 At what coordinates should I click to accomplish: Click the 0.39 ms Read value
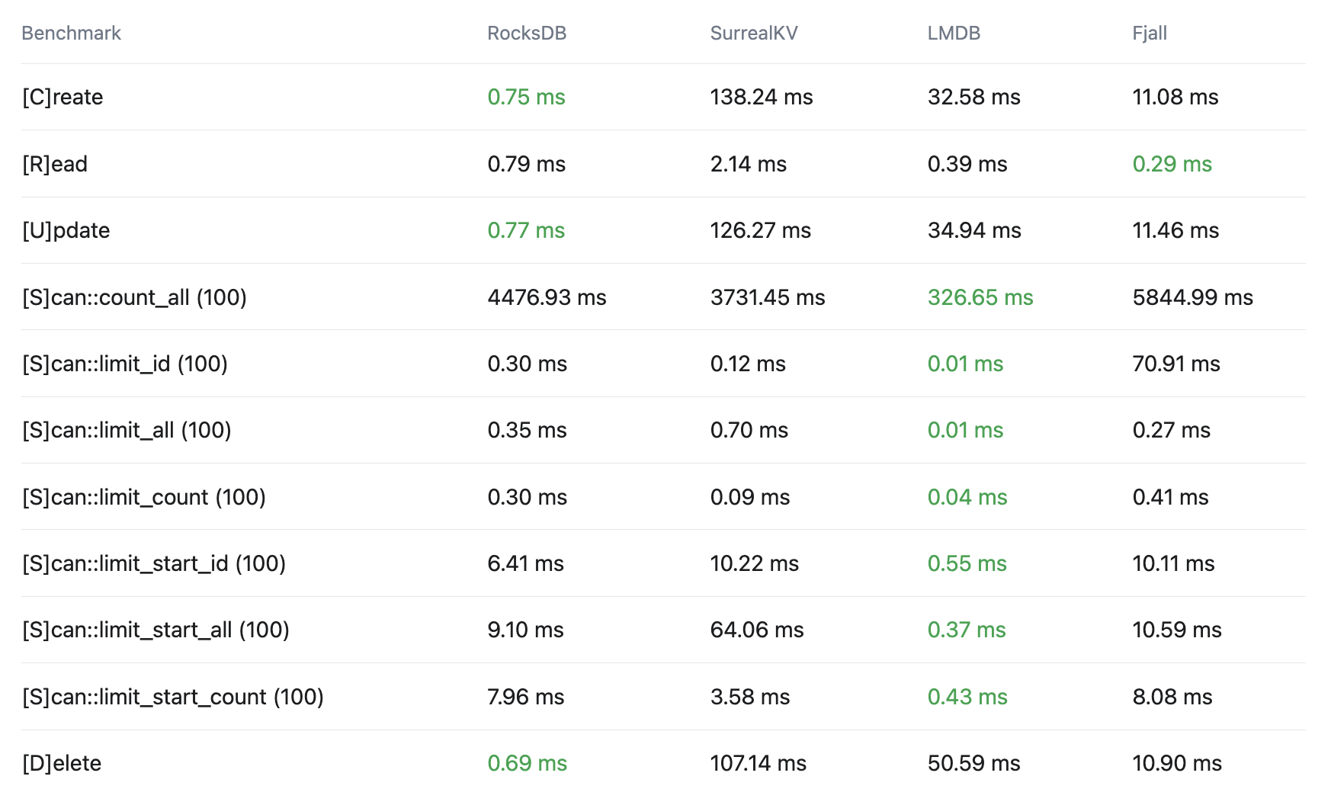point(967,164)
